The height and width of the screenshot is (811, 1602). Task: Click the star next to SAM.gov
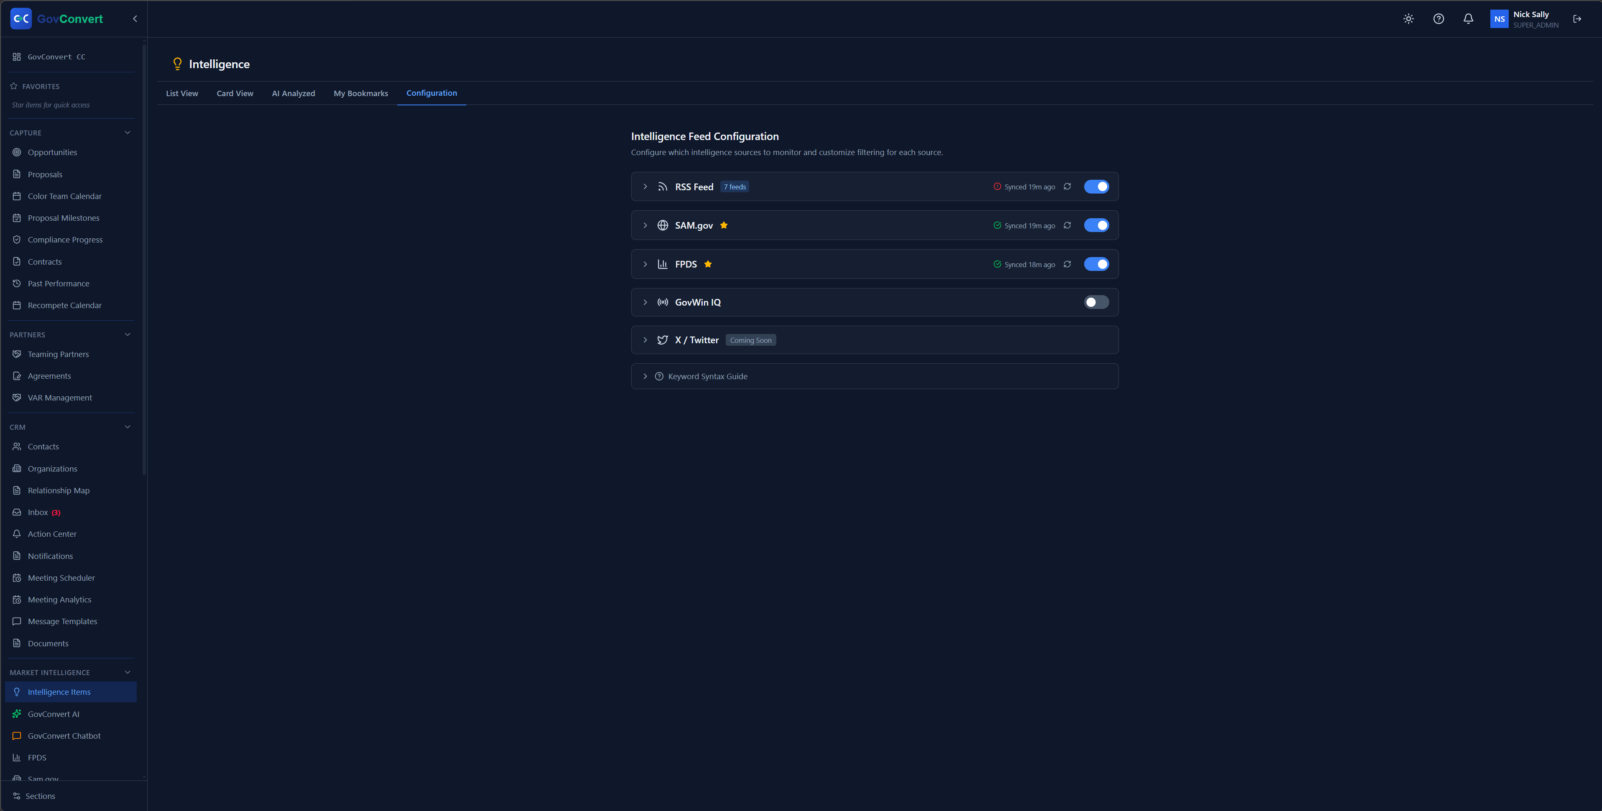click(724, 225)
